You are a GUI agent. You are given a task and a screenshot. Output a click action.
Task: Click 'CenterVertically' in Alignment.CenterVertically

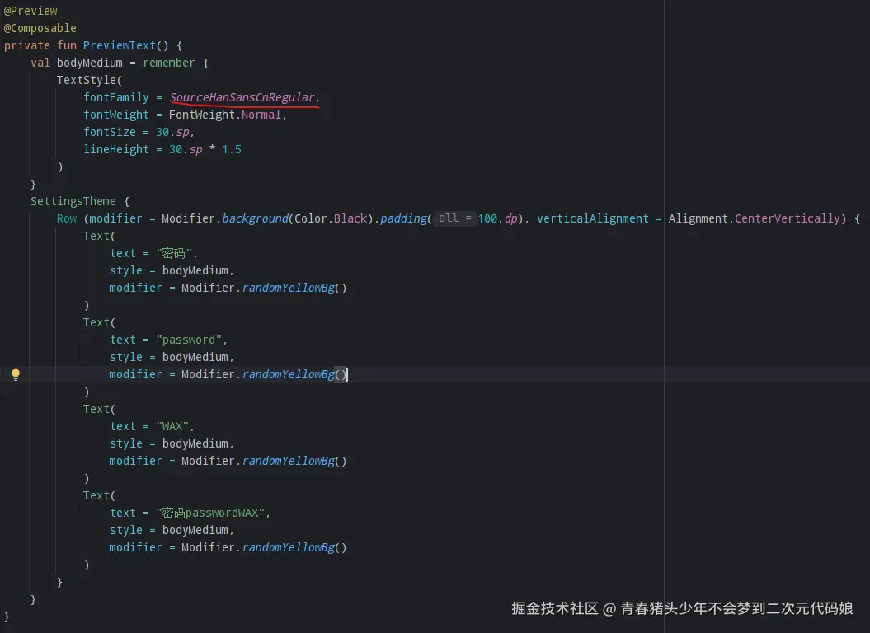(788, 218)
